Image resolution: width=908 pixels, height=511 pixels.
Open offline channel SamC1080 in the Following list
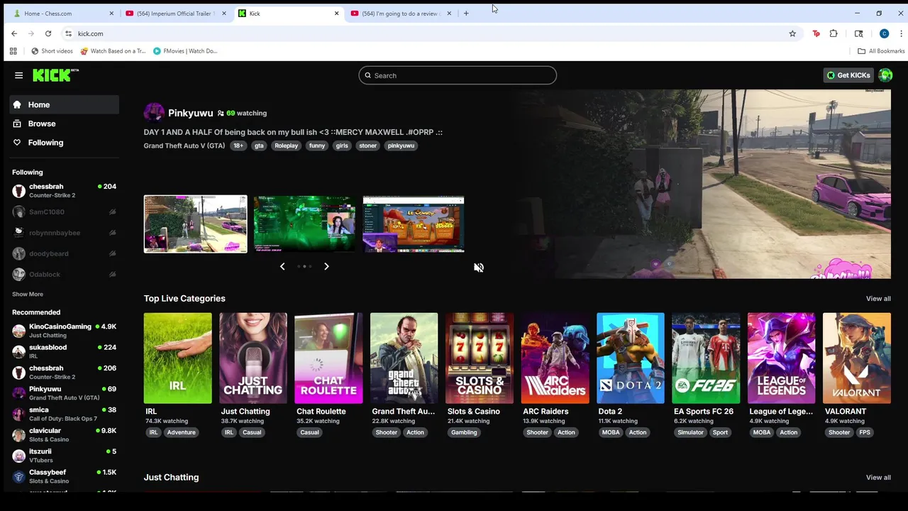[65, 211]
